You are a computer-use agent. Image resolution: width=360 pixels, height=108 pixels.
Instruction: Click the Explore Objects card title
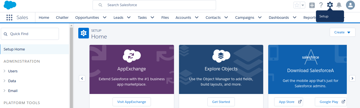click(x=221, y=69)
